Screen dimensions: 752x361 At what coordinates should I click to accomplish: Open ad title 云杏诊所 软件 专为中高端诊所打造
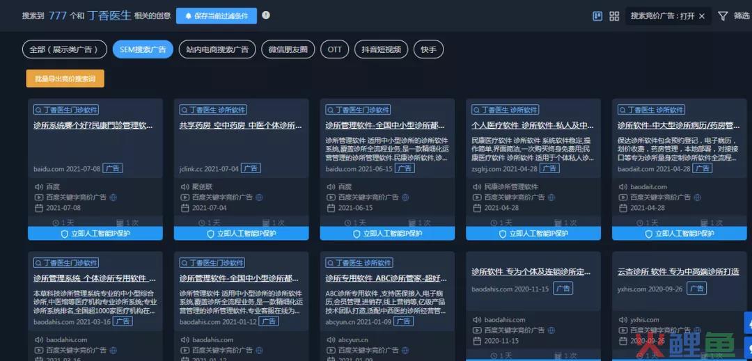(679, 271)
